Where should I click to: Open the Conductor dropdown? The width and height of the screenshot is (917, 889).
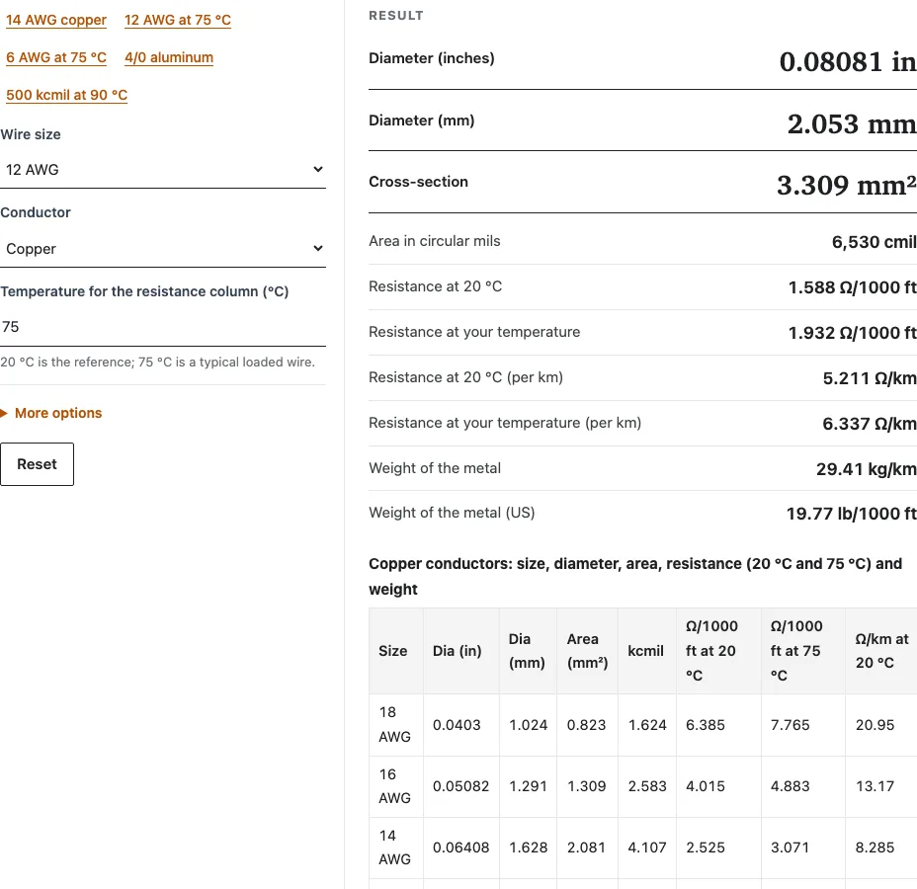pyautogui.click(x=163, y=248)
